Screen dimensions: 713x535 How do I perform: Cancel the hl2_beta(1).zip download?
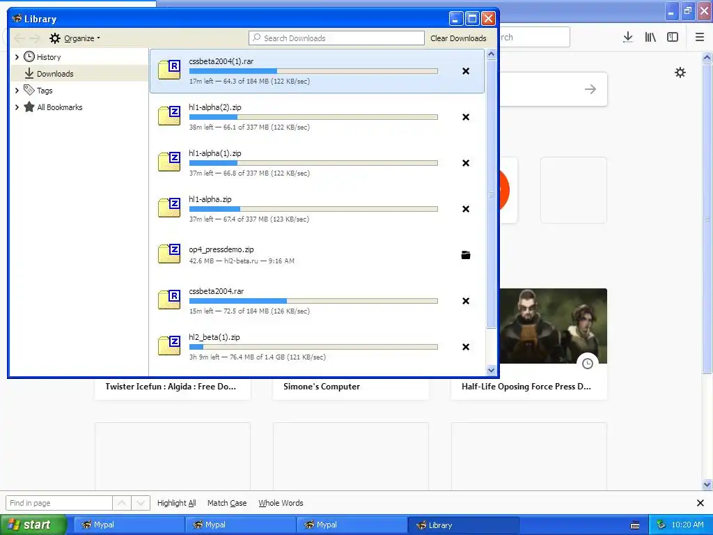point(466,347)
